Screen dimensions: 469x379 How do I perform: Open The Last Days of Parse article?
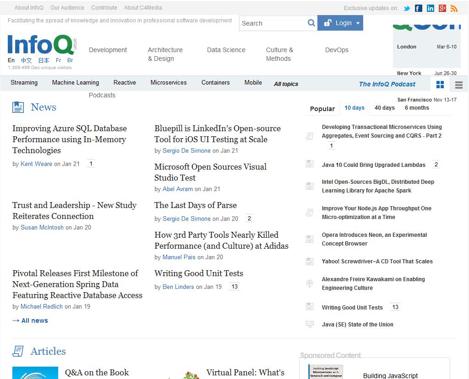[x=196, y=205]
